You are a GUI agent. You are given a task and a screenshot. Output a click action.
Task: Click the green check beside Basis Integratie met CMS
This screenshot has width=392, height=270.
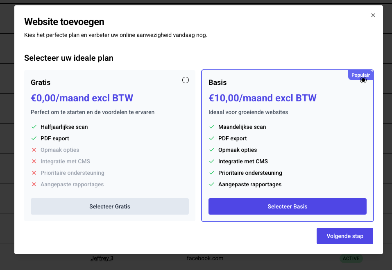(x=212, y=161)
